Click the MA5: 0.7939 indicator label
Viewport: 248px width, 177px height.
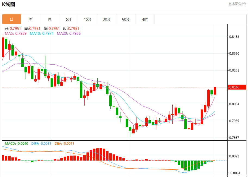point(16,33)
